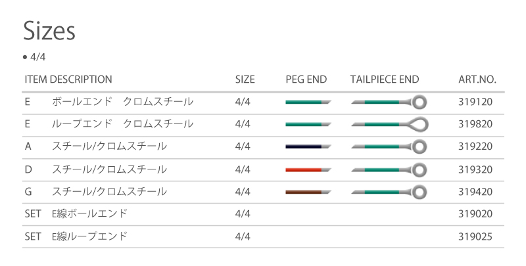Image resolution: width=526 pixels, height=266 pixels.
Task: Click the red peg end of D string
Action: [x=308, y=170]
